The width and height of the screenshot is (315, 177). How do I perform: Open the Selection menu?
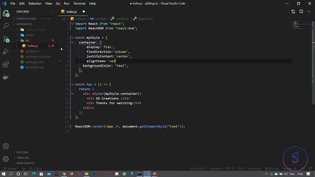35,3
